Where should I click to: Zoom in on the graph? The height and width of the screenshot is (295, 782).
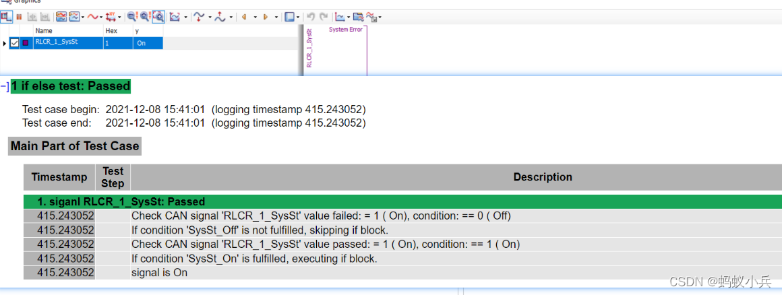[x=145, y=17]
